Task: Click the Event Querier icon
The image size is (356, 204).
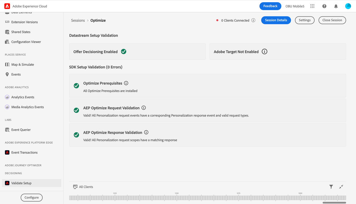Action: (7, 130)
